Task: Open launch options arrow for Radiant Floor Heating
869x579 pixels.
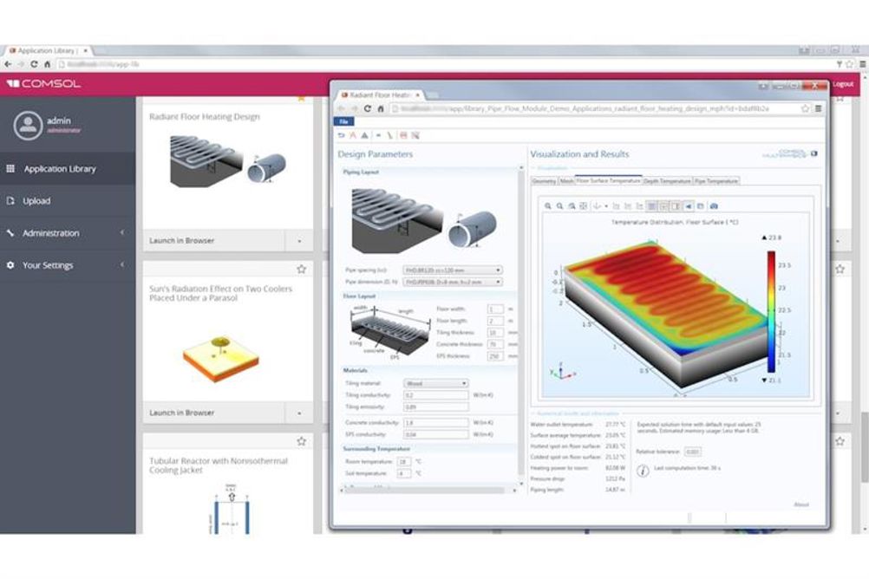Action: tap(299, 241)
